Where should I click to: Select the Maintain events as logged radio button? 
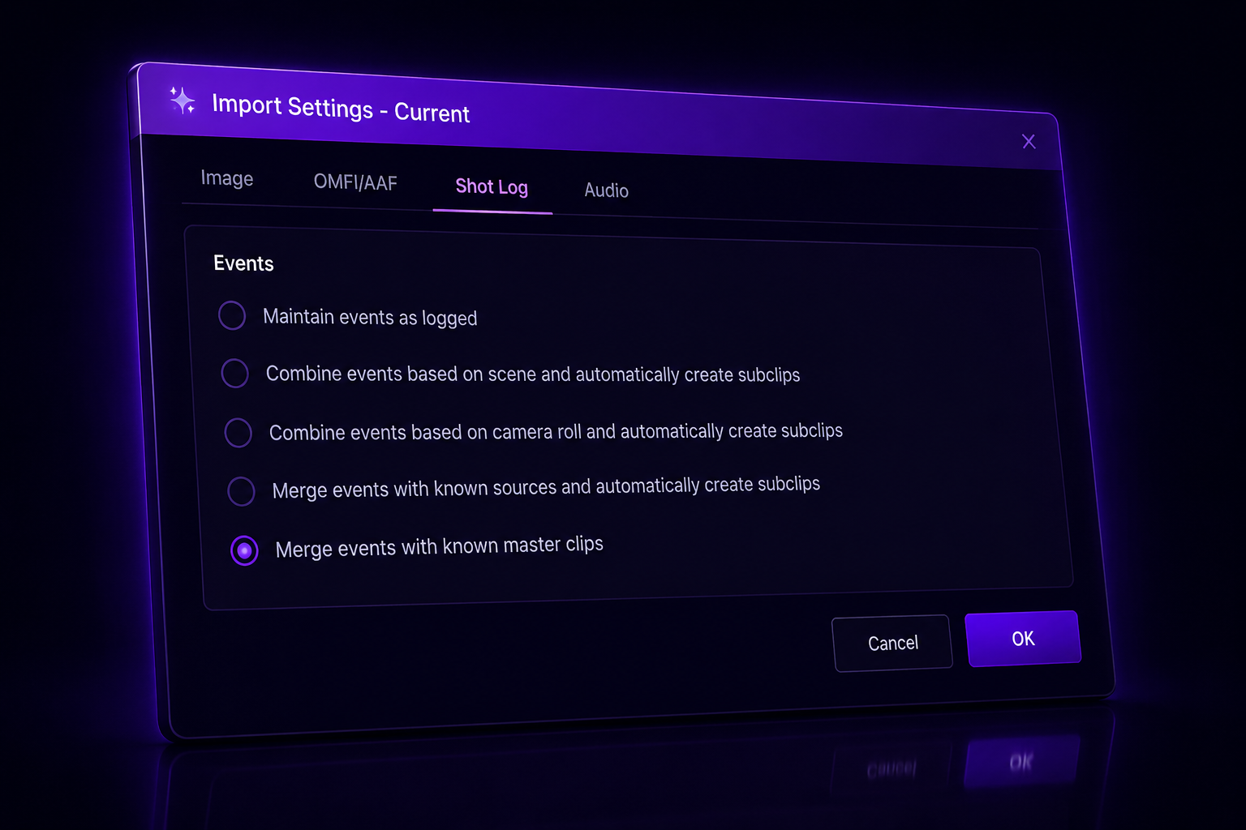pos(232,315)
